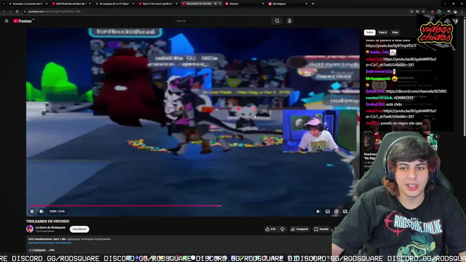This screenshot has width=466, height=262.
Task: Go to YouTube Premium home logo
Action: [23, 21]
